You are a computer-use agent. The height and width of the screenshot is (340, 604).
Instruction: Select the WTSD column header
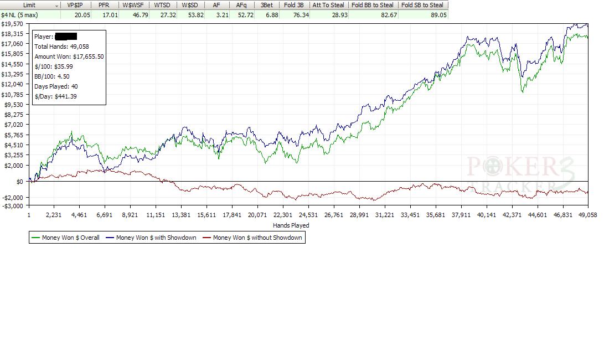[x=163, y=5]
